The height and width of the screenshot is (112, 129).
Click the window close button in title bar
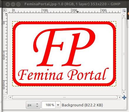[x=8, y=4]
